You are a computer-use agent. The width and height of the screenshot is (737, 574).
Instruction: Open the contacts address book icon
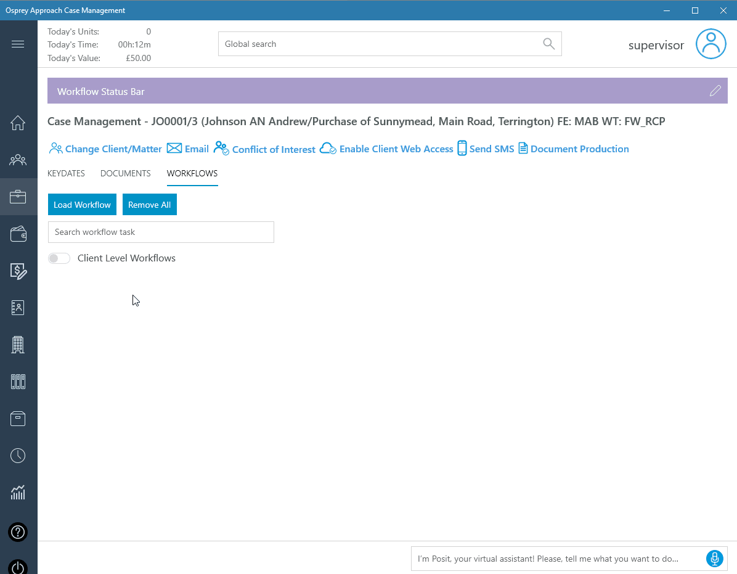coord(18,308)
